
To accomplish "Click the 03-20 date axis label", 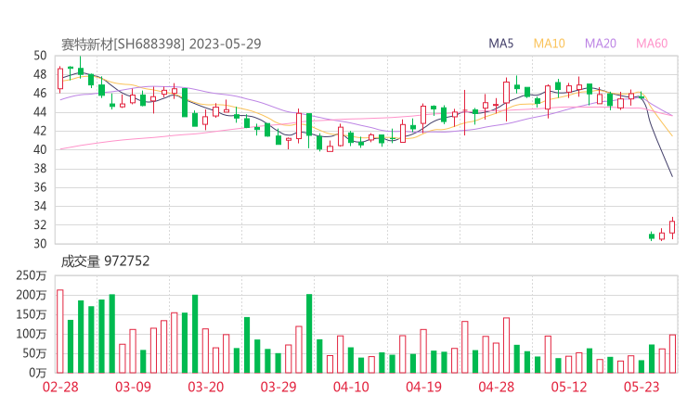I will pyautogui.click(x=205, y=387).
